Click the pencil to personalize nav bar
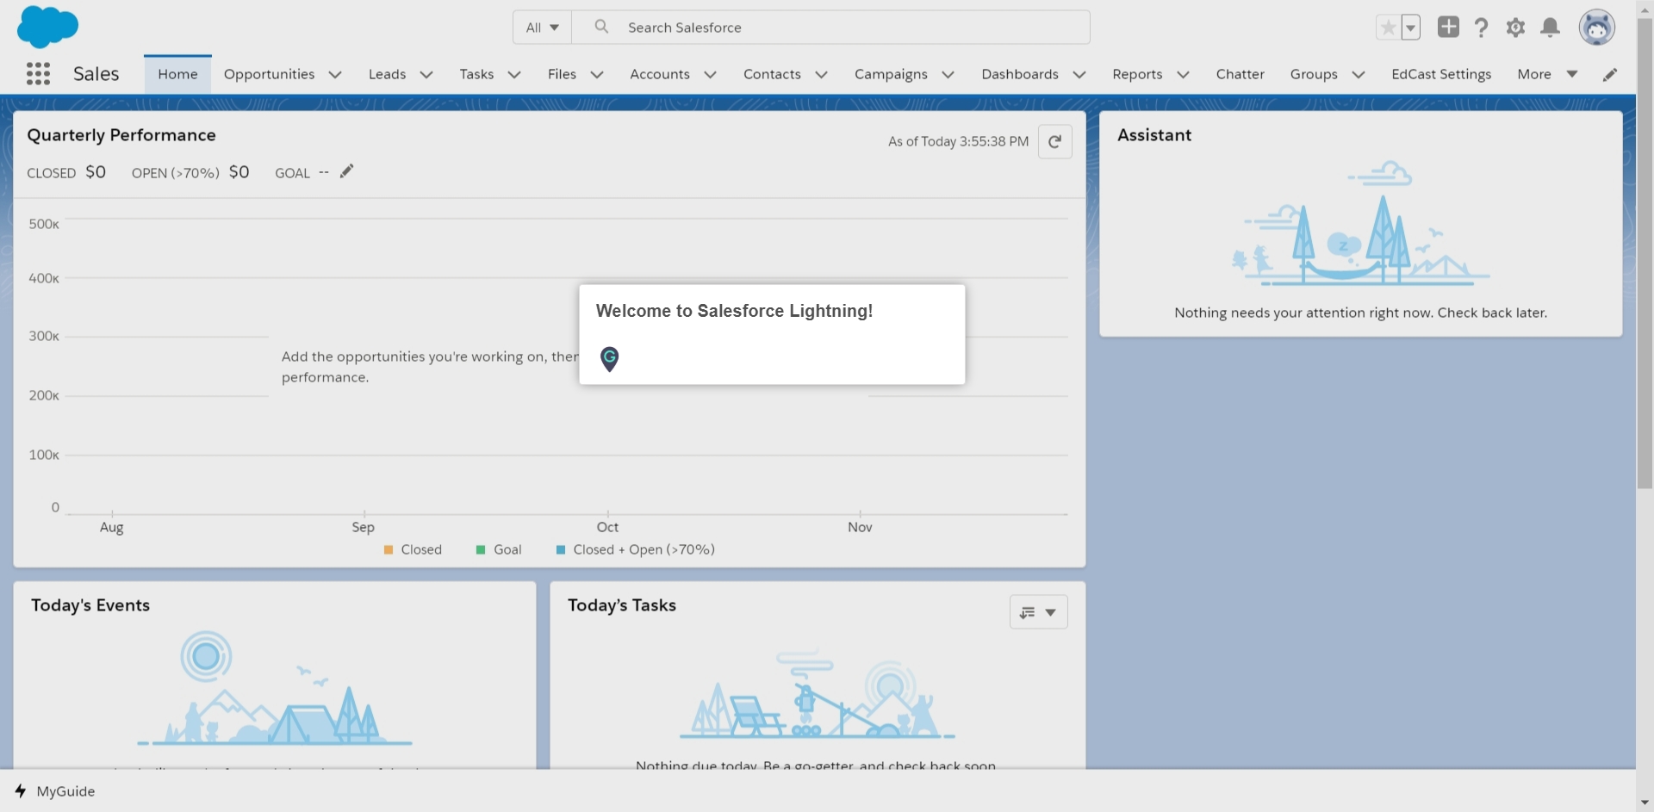This screenshot has width=1654, height=812. 1609,75
